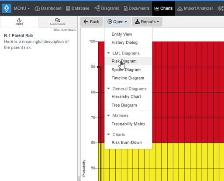
Task: Switch to Comments speech-bubble tab
Action: click(58, 22)
